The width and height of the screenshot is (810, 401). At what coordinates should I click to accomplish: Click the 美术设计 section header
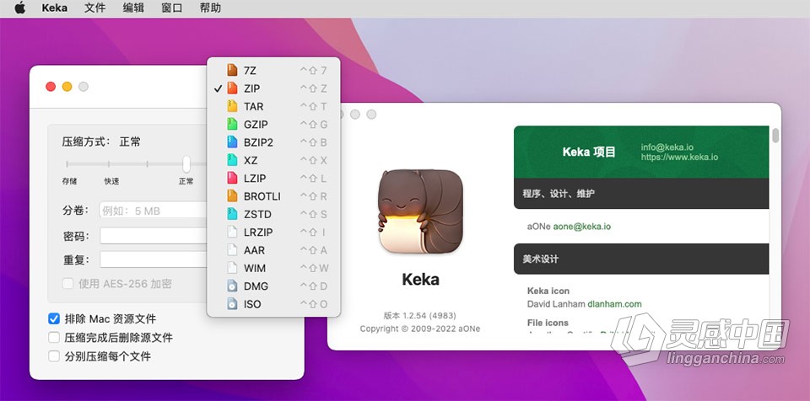click(x=641, y=259)
